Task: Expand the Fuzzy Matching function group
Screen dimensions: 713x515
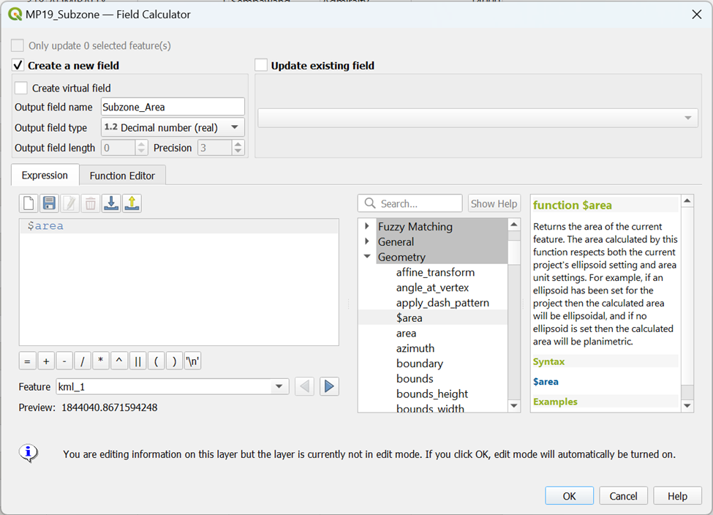Action: [x=367, y=227]
